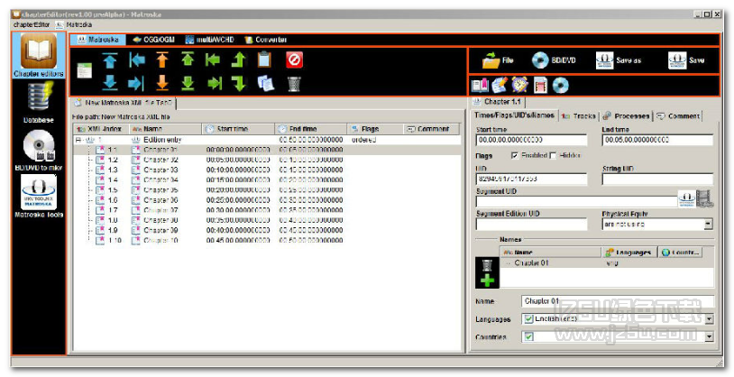Image resolution: width=734 pixels, height=377 pixels.
Task: Delete using the toolbar trash can
Action: (294, 84)
